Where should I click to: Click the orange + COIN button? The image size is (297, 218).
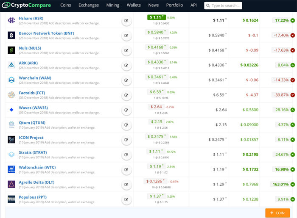277,213
